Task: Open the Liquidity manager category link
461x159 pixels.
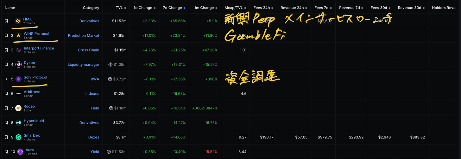Action: (84, 65)
